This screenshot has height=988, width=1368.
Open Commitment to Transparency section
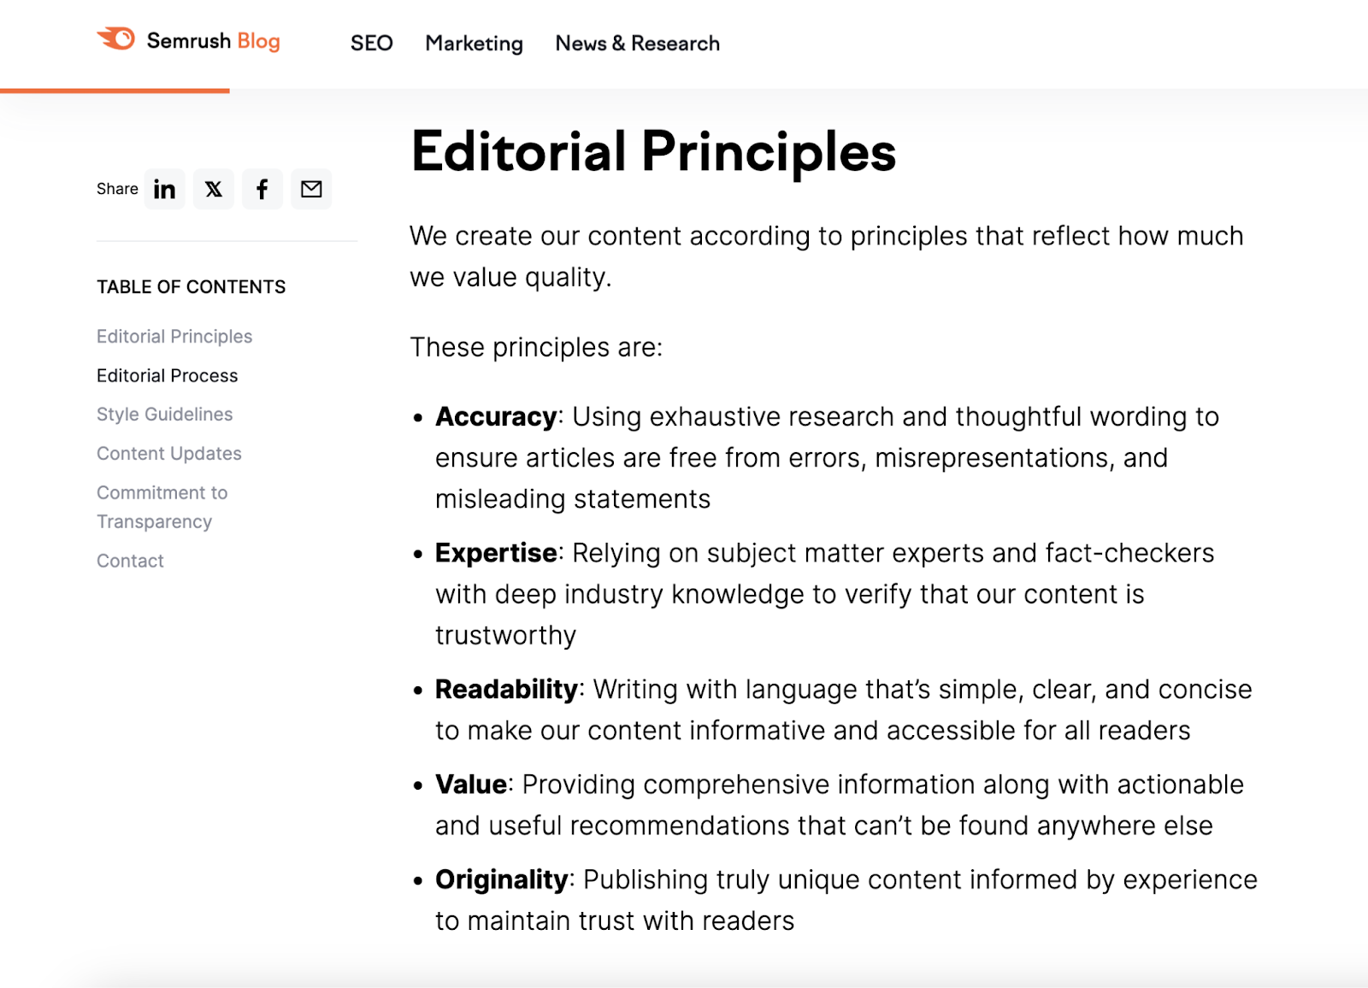(162, 506)
